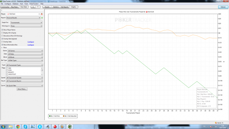Screen dimensions: 229x129
Task: Open the Quick filter dropdown
Action: coord(25,85)
